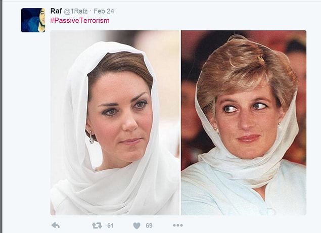Click the retweet count 61
This screenshot has width=321, height=233.
tap(110, 225)
